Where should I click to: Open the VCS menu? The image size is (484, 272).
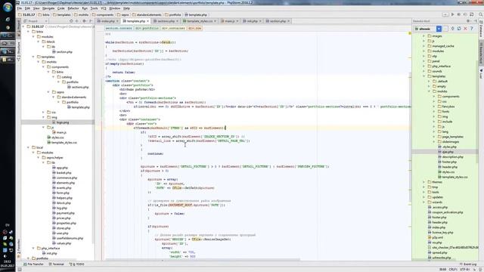(104, 8)
